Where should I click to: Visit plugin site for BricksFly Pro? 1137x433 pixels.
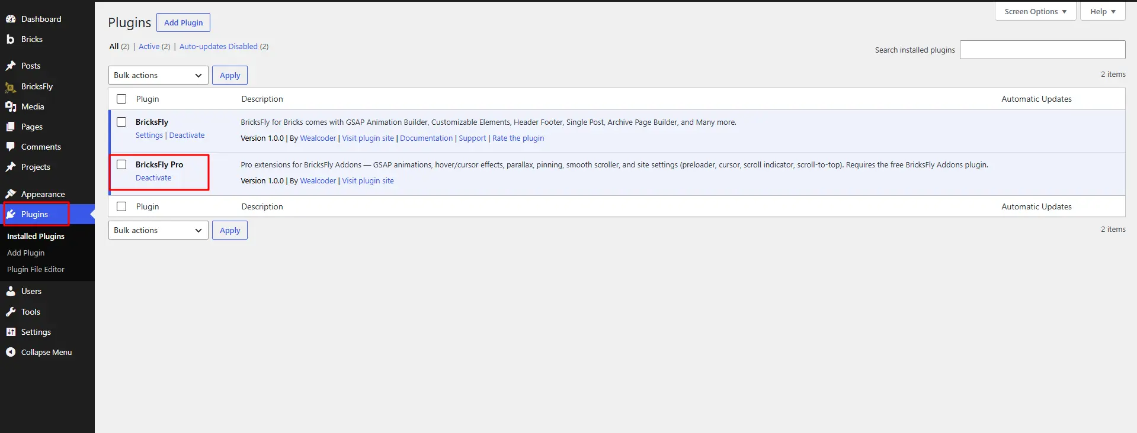(368, 180)
